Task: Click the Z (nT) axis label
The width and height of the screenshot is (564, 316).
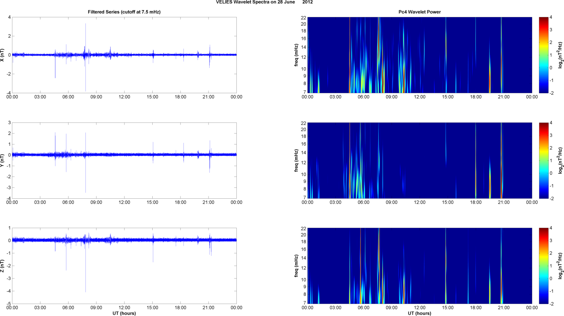Action: click(3, 266)
